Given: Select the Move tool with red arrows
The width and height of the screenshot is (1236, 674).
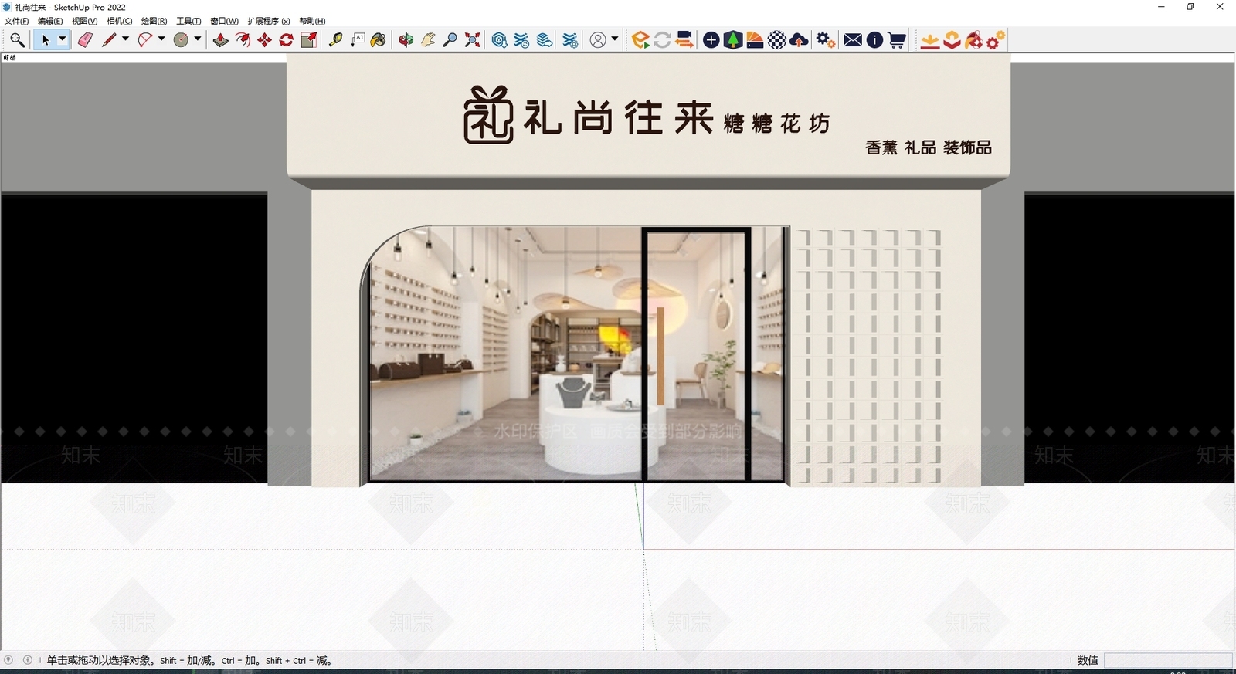Looking at the screenshot, I should tap(264, 40).
